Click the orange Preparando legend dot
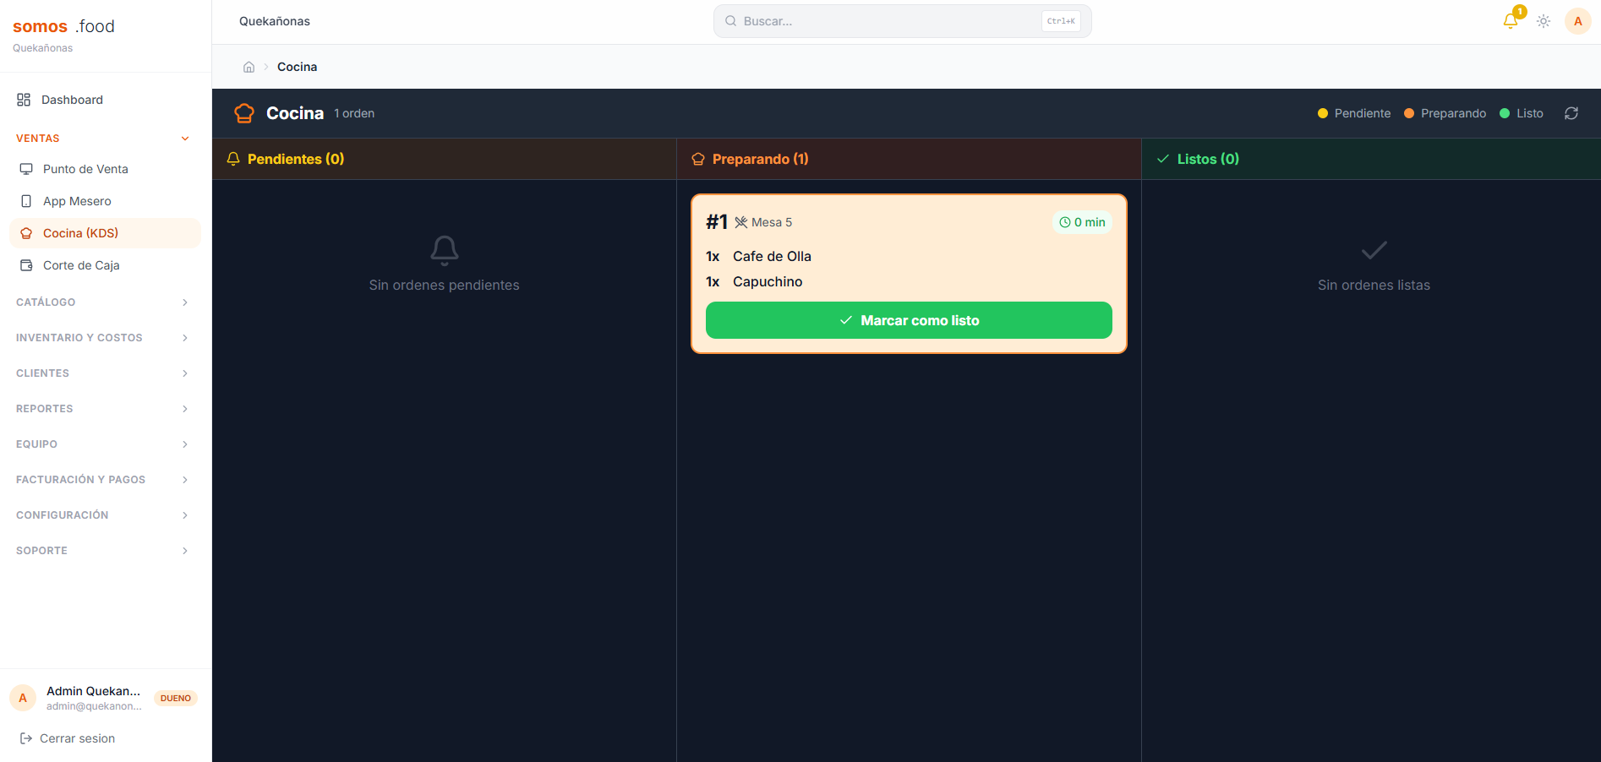The height and width of the screenshot is (762, 1601). point(1409,113)
